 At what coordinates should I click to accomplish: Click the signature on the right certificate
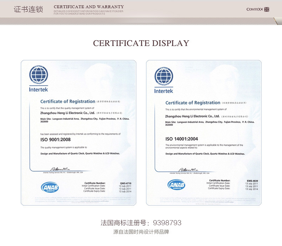tap(188, 169)
